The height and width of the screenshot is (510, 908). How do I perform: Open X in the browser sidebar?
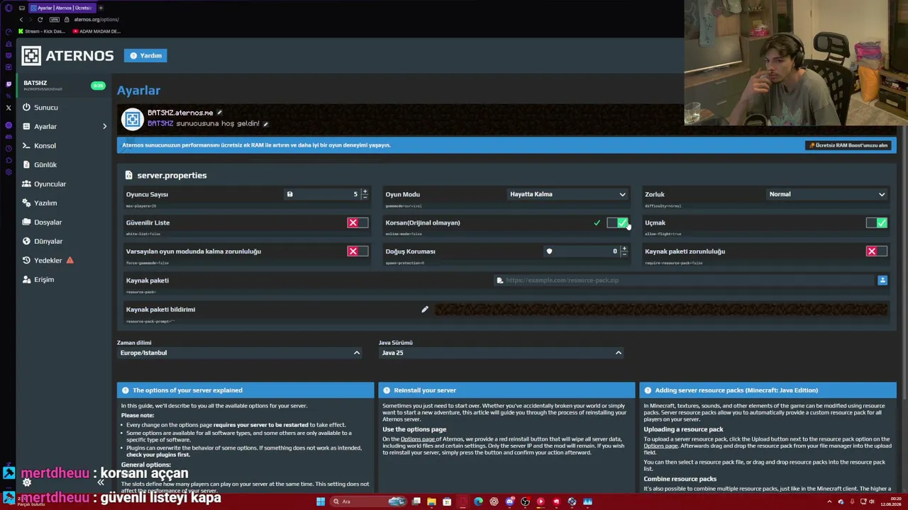(x=9, y=108)
